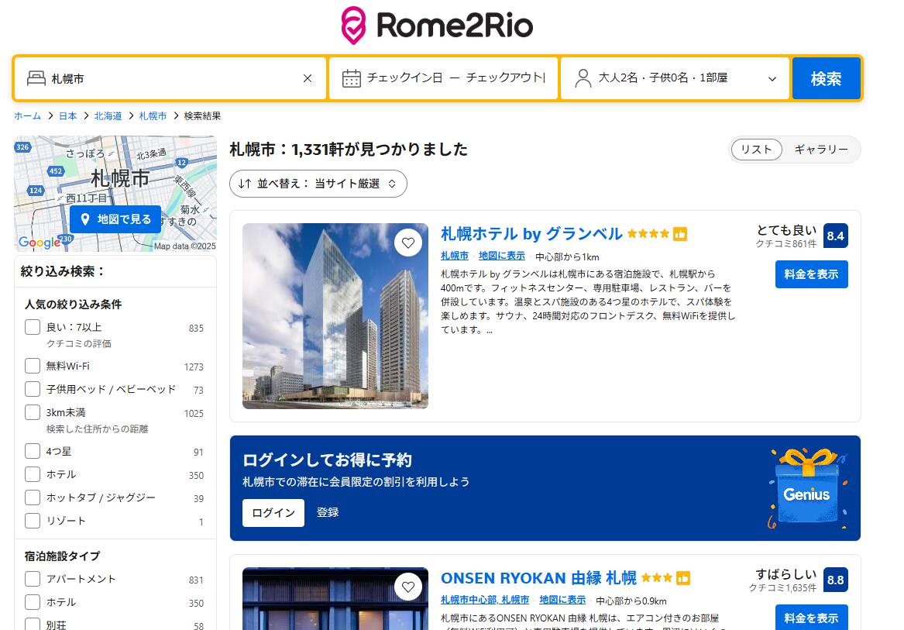Click the chevron arrow in guests selector
This screenshot has height=630, width=904.
[x=772, y=79]
